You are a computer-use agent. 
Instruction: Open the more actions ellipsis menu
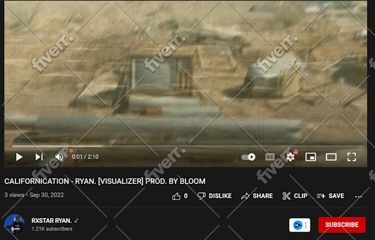[358, 197]
